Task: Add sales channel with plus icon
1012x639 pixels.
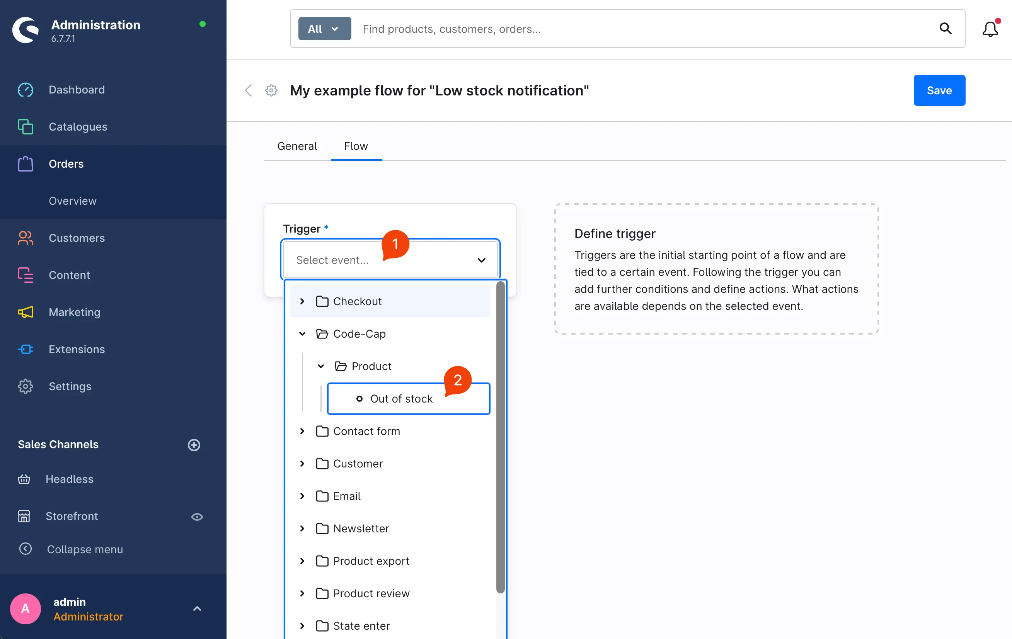Action: (194, 445)
